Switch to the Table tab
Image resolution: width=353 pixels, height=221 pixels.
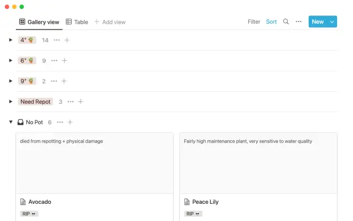(x=77, y=22)
